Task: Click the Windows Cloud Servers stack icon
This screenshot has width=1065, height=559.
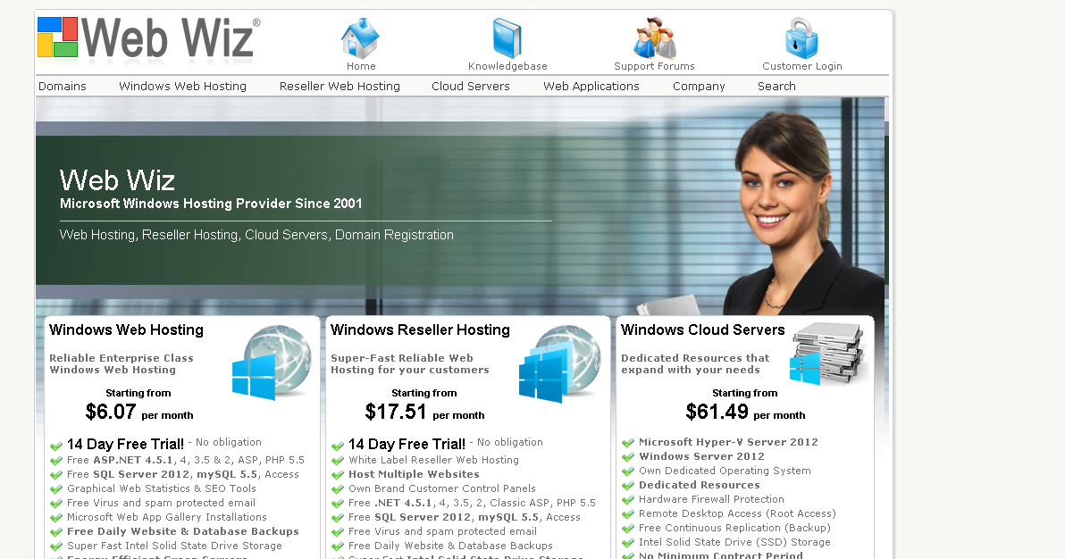Action: 828,354
